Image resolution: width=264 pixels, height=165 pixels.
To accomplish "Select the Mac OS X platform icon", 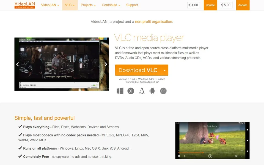I will tap(131, 91).
